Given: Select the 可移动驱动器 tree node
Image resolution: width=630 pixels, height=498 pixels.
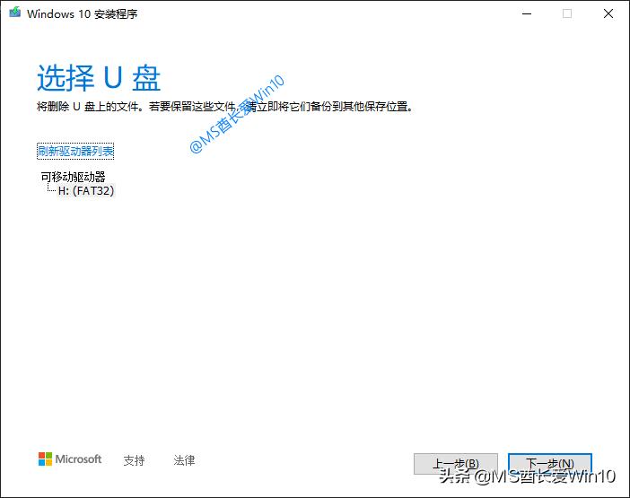Looking at the screenshot, I should pyautogui.click(x=73, y=176).
